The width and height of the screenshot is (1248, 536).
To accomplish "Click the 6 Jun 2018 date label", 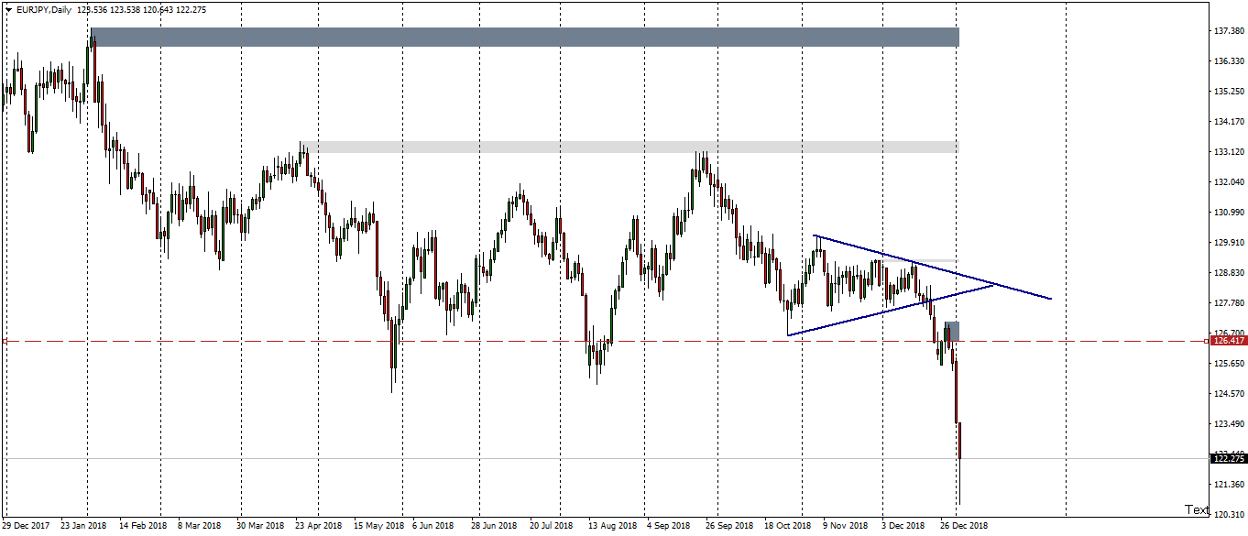I will [x=433, y=526].
